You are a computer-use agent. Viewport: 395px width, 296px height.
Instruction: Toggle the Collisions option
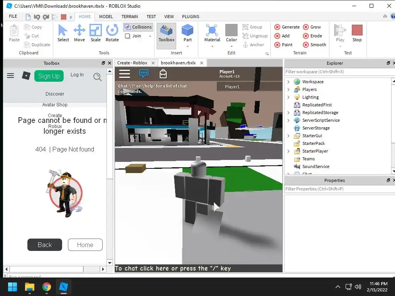pyautogui.click(x=138, y=27)
